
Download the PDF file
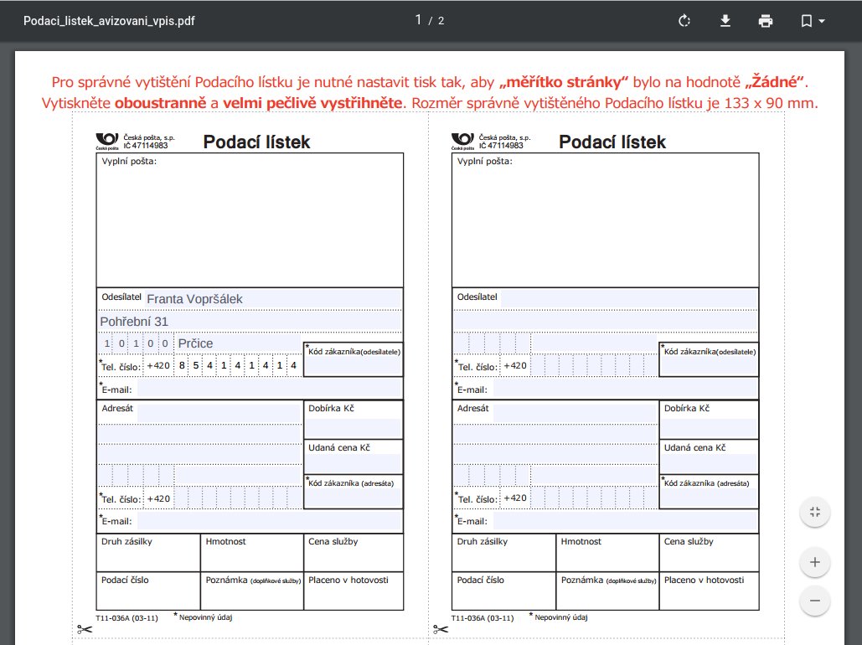click(725, 21)
